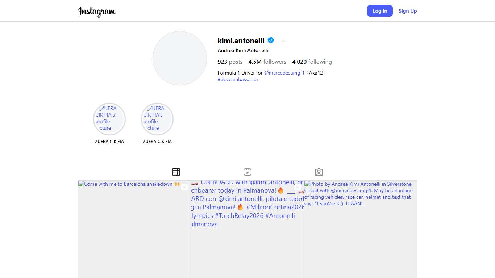Open the three-dot profile options menu
The height and width of the screenshot is (278, 495).
[284, 40]
